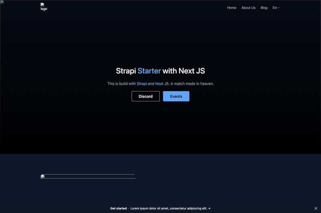Click the heading 'Strapi Starter with Next JS'
The image size is (321, 213).
coord(160,71)
